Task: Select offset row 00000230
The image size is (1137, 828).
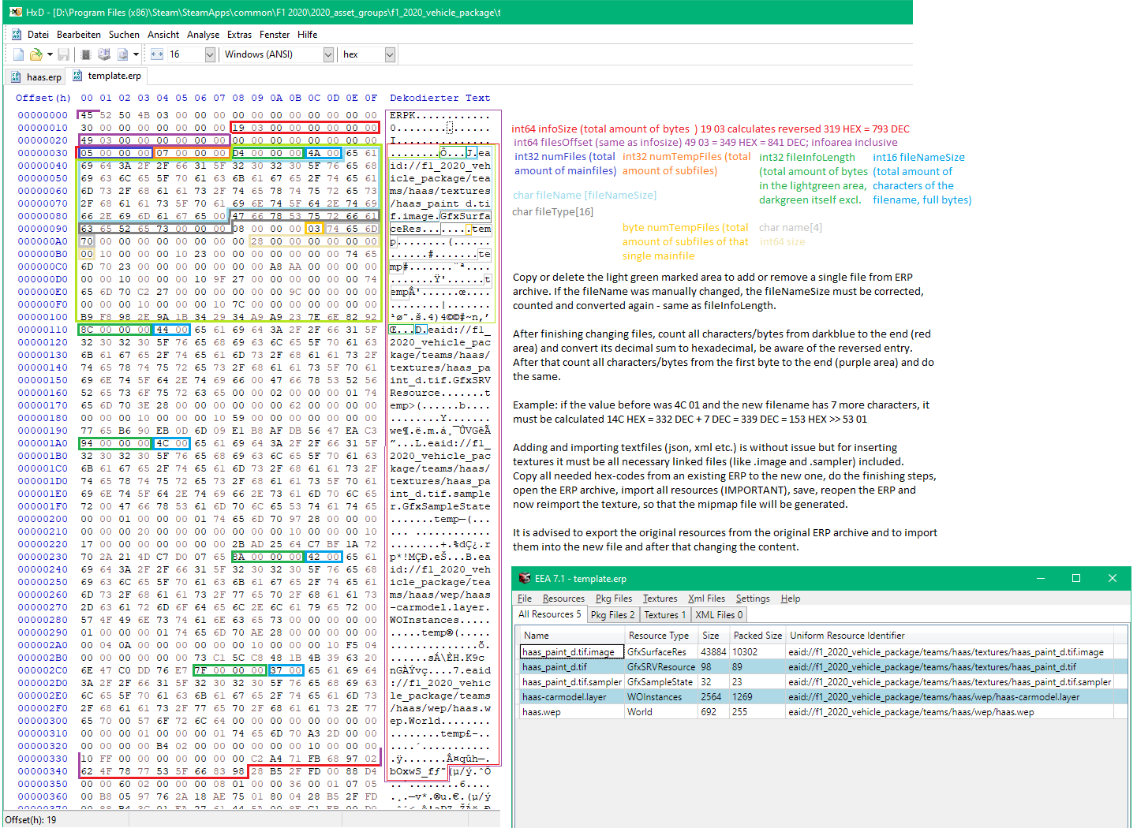Action: tap(43, 557)
